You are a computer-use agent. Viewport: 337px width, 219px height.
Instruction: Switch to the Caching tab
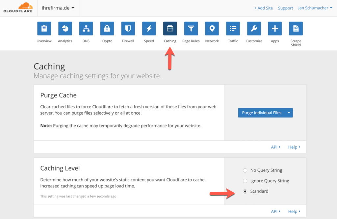(x=170, y=29)
